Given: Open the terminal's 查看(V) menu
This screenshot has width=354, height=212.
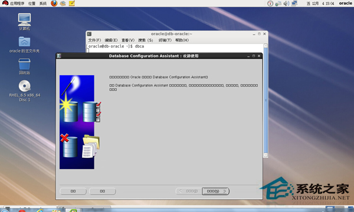Looking at the screenshot, I should [x=128, y=40].
